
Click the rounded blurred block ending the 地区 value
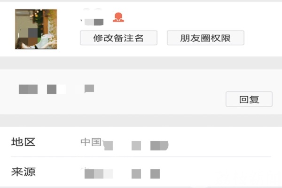(x=159, y=146)
